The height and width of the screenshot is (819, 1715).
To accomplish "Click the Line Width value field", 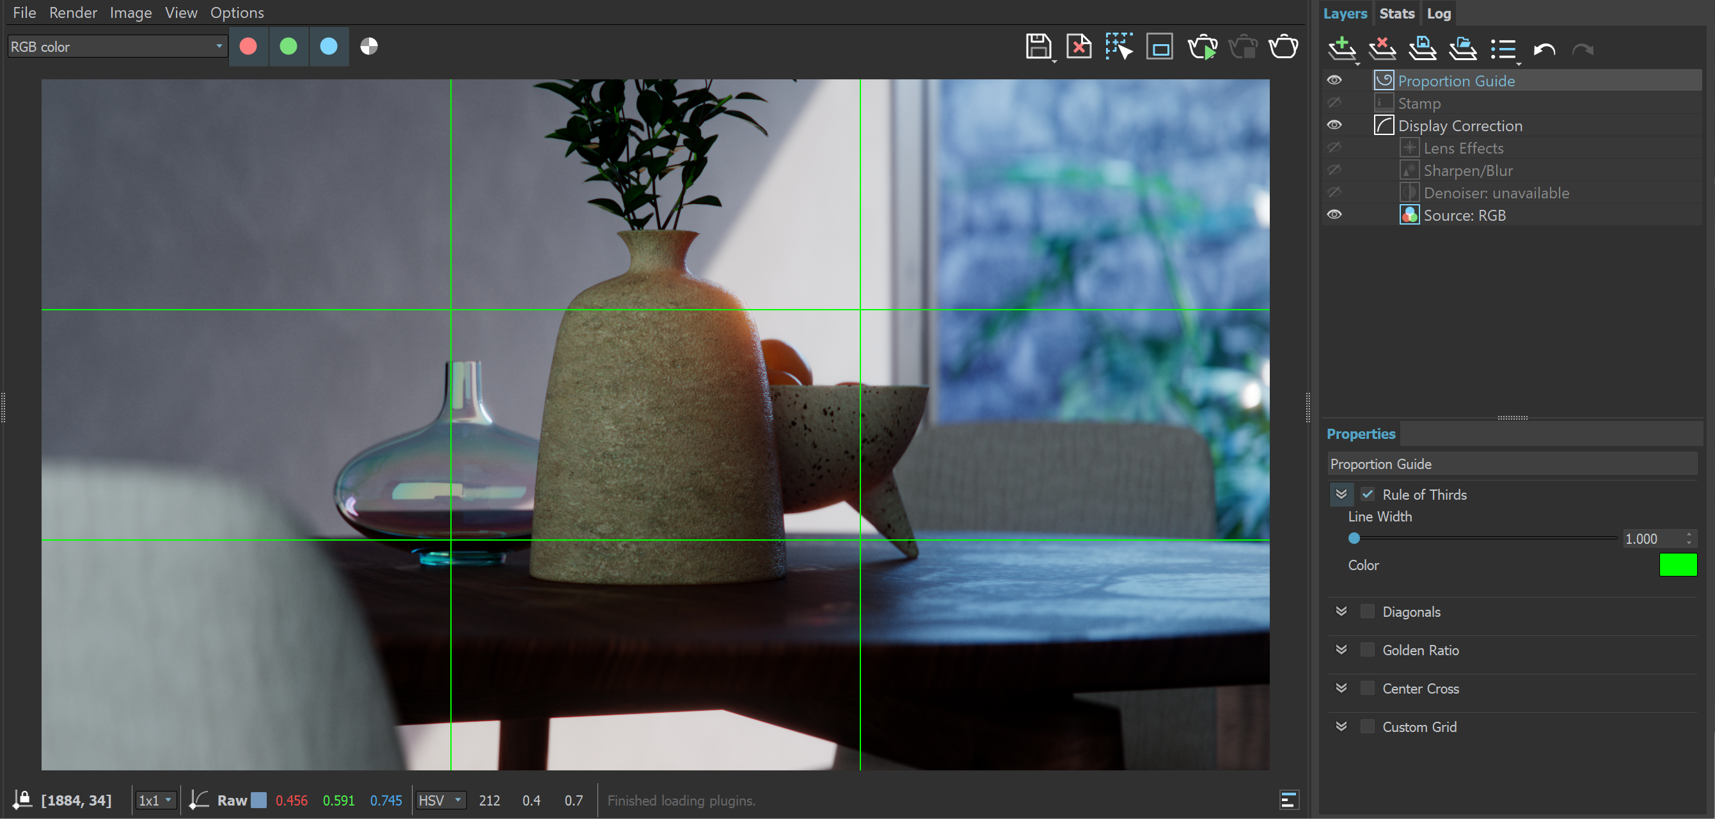I will click(1652, 539).
